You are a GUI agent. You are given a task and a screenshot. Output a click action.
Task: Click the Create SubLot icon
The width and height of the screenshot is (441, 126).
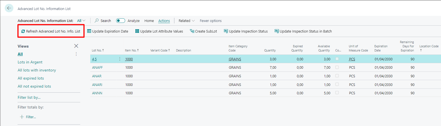point(192,31)
